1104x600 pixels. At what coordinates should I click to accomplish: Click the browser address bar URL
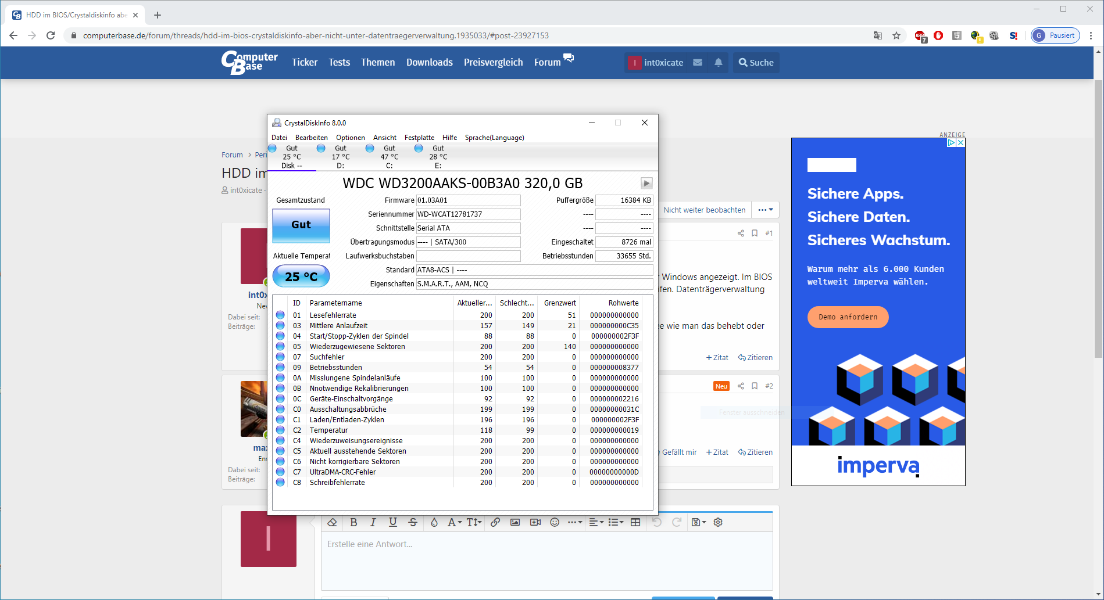point(316,35)
